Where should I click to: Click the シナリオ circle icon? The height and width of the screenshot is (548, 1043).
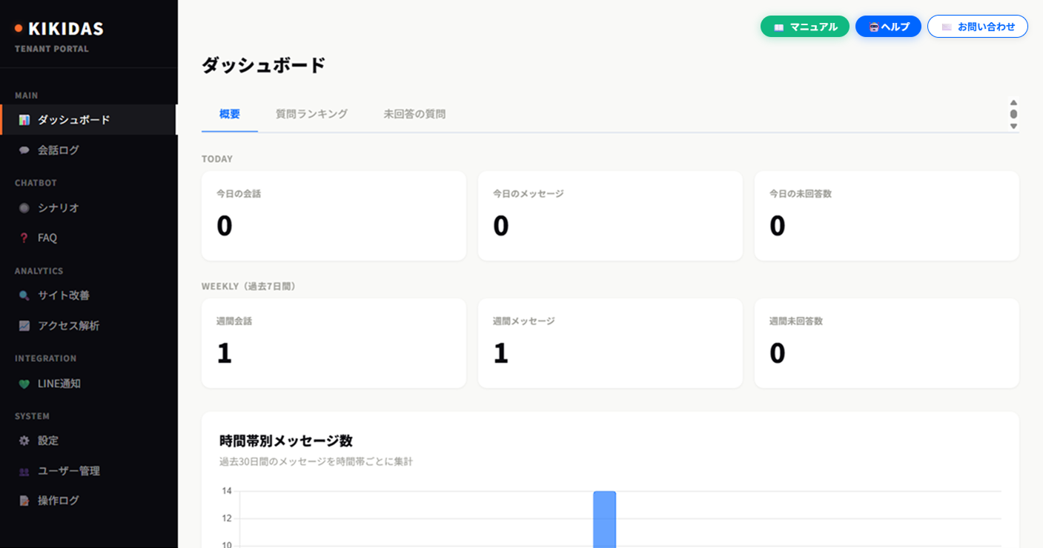(x=24, y=208)
